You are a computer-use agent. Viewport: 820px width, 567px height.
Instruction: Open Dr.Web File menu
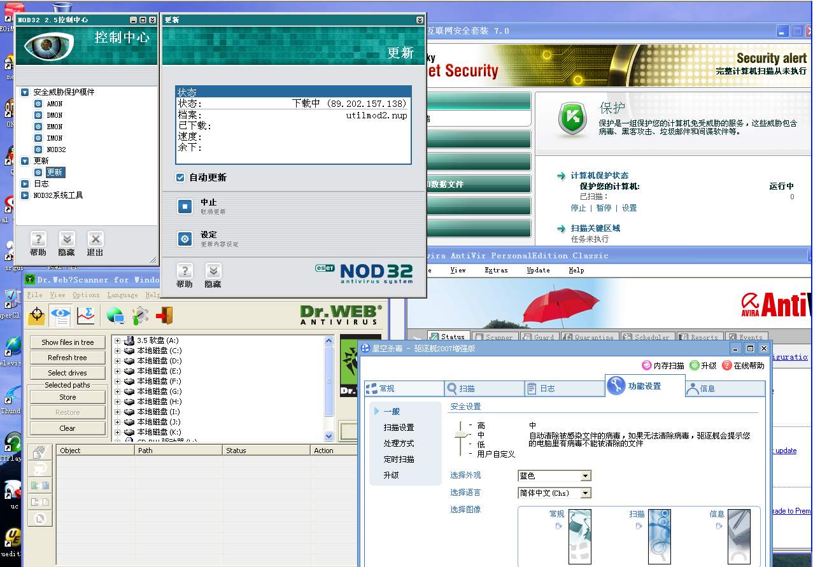35,295
